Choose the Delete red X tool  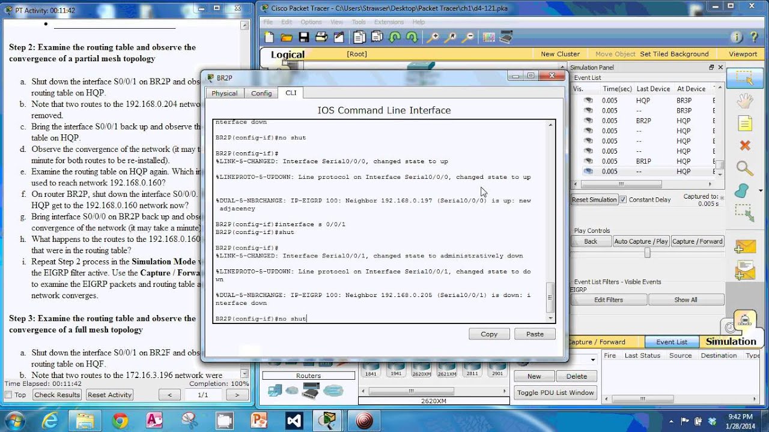click(745, 146)
